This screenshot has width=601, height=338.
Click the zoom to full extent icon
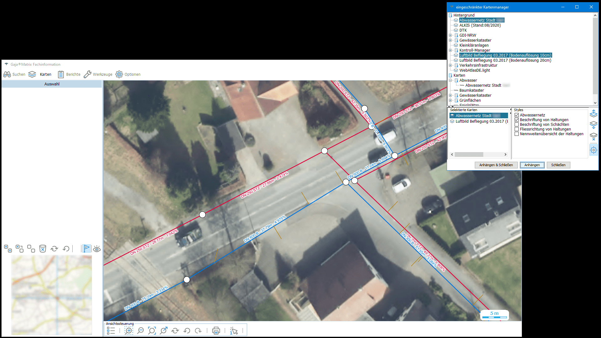point(152,330)
